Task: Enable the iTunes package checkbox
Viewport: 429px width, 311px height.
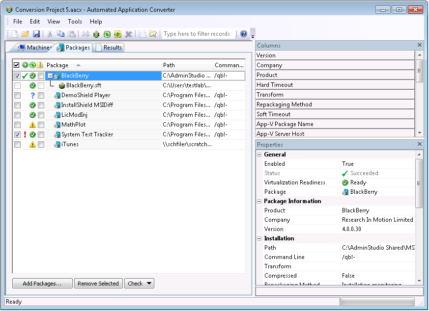Action: click(x=17, y=144)
